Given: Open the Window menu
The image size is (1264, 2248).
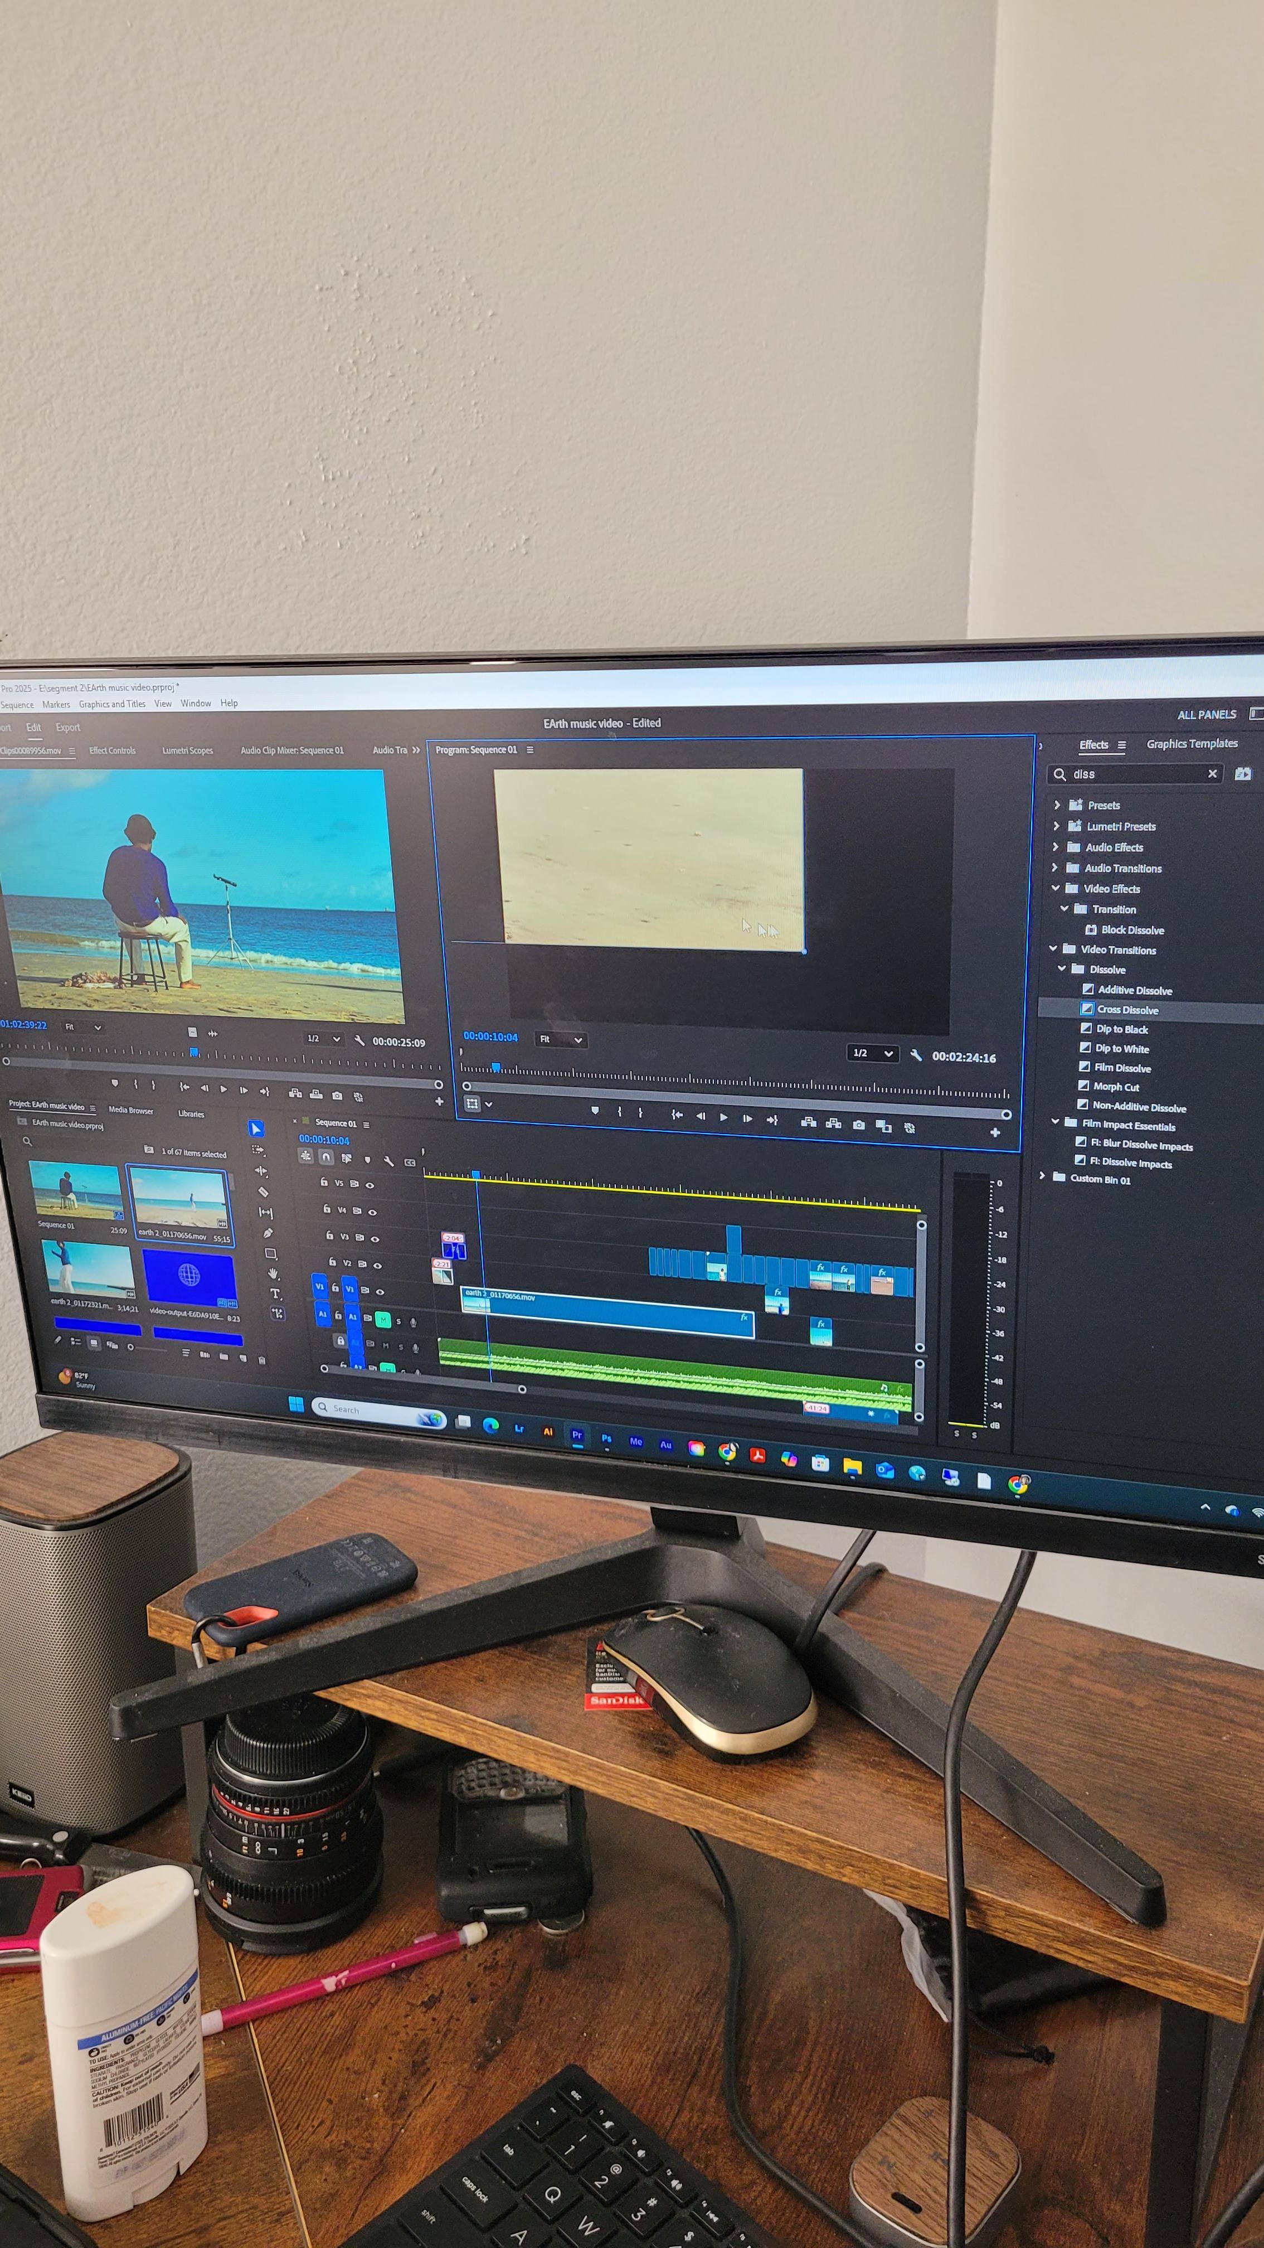Looking at the screenshot, I should tap(196, 704).
